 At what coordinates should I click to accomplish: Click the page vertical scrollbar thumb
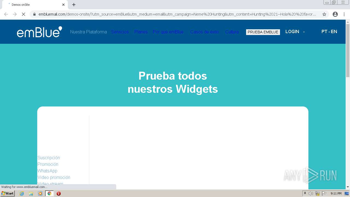tap(348, 50)
